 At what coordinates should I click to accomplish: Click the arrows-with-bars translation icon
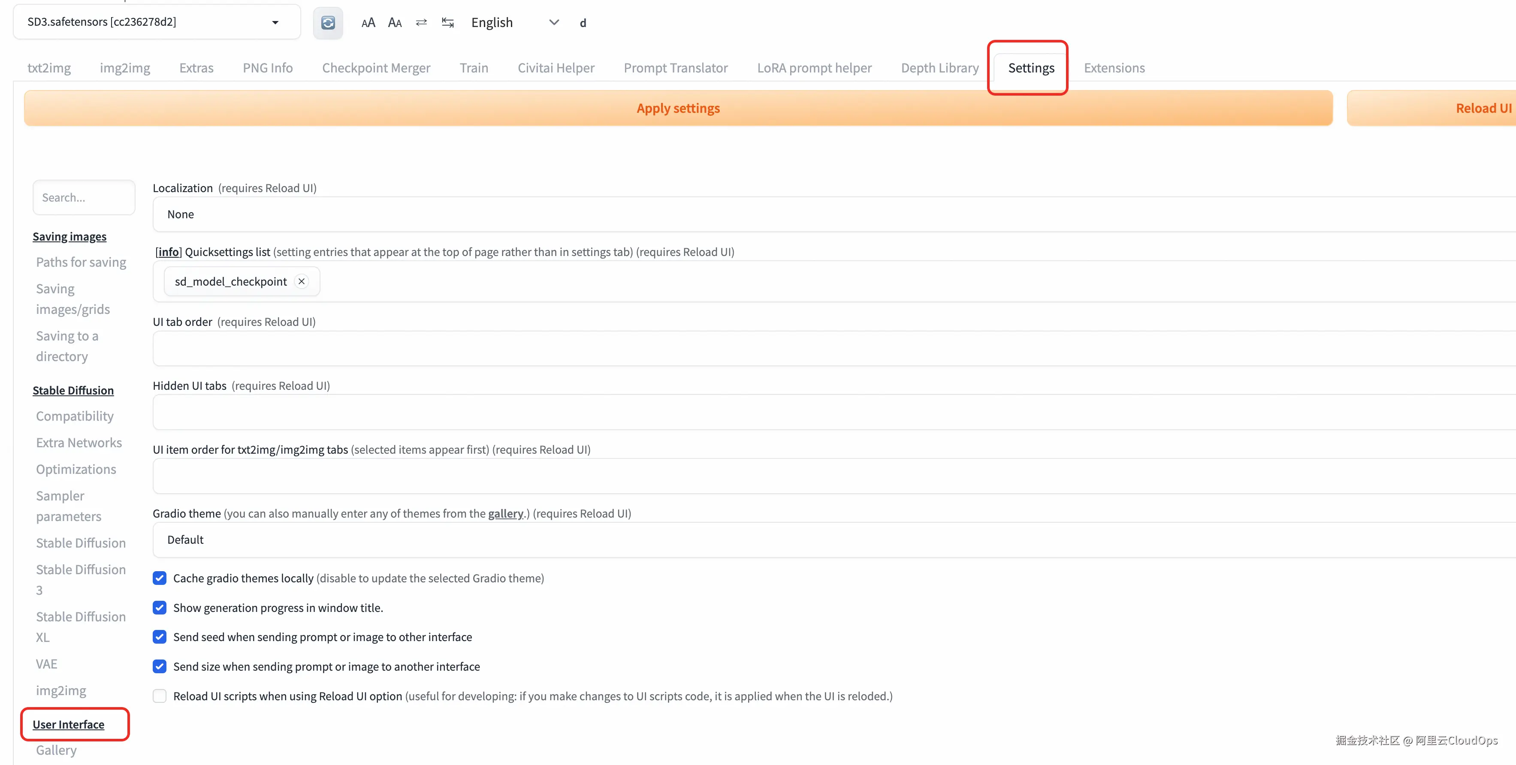[448, 23]
